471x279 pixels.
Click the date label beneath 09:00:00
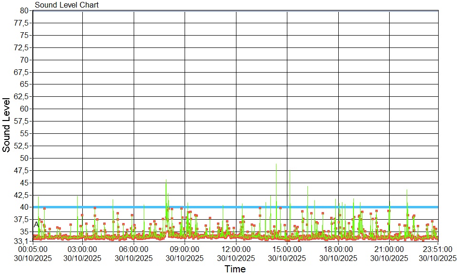(x=185, y=258)
